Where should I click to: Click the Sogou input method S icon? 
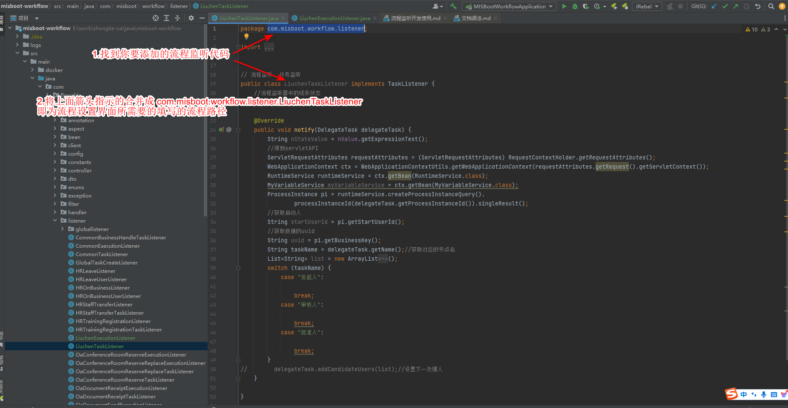pos(732,394)
